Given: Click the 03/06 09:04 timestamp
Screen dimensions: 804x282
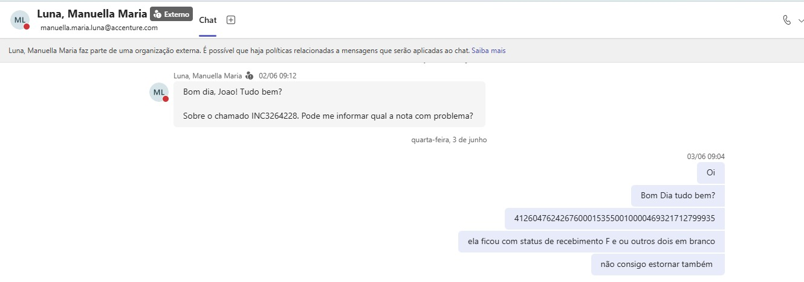Looking at the screenshot, I should [x=706, y=157].
